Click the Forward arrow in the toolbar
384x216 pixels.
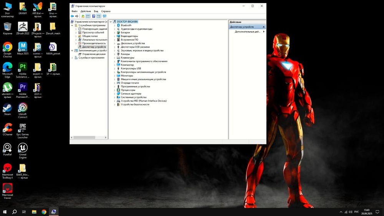tap(77, 16)
